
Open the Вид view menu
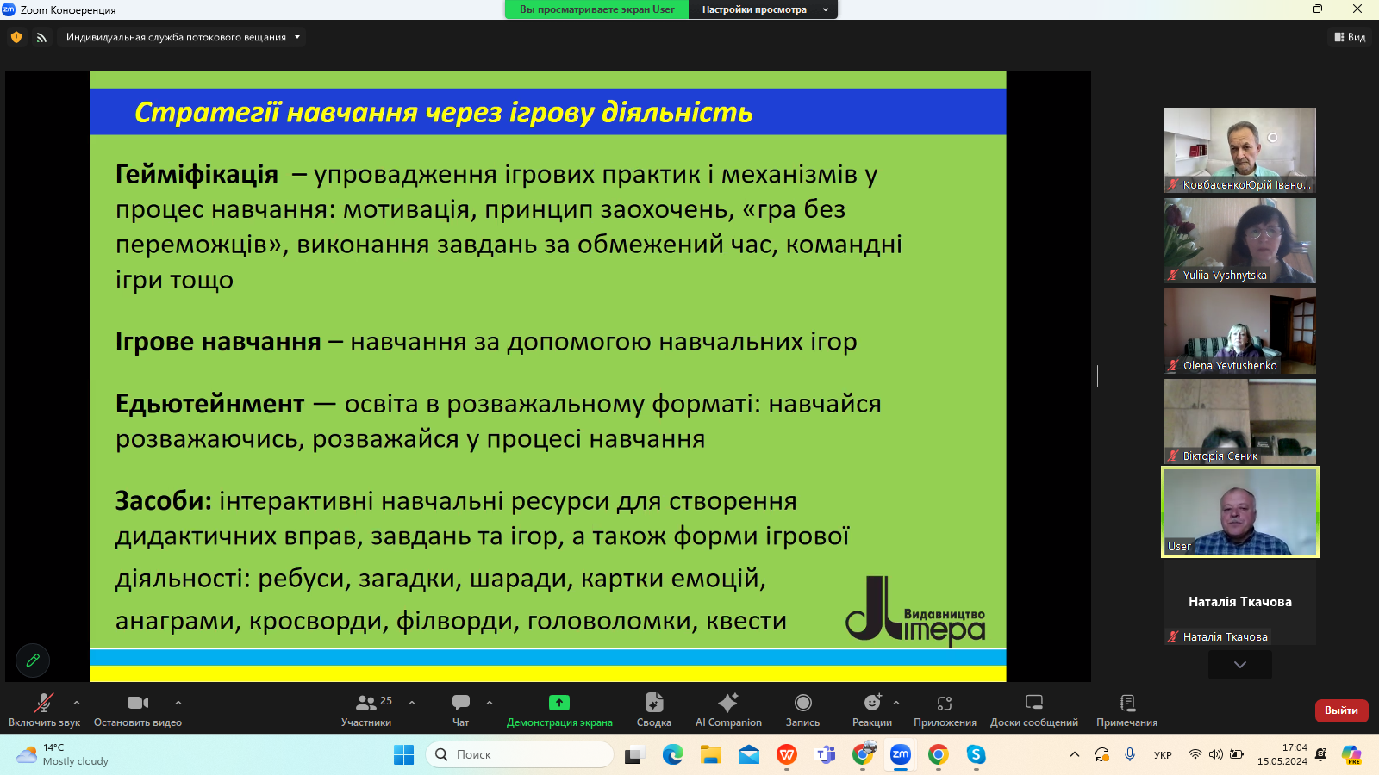click(x=1350, y=37)
